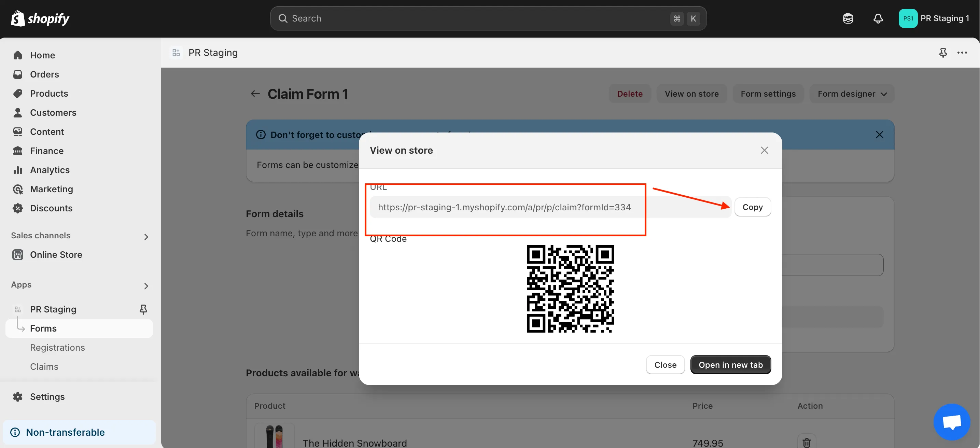Click the Content image icon
Viewport: 980px width, 448px height.
click(x=17, y=131)
